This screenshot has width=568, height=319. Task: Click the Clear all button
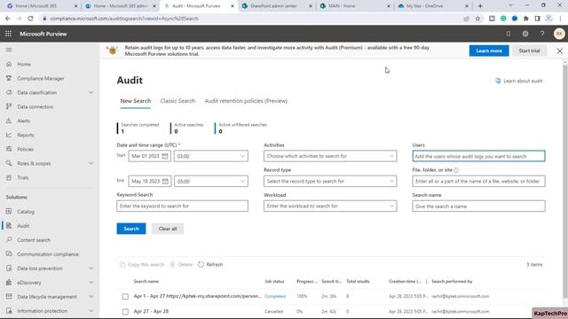click(168, 229)
